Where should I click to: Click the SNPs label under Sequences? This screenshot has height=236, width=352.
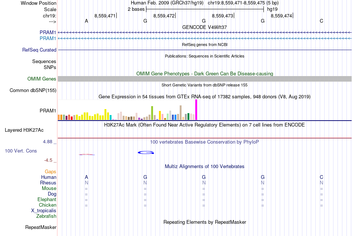coord(50,67)
